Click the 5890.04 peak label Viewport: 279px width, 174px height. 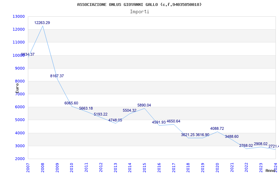tap(144, 105)
